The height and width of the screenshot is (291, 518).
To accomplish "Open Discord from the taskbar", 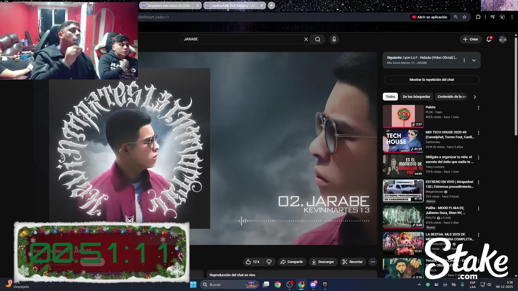I will pos(313,285).
